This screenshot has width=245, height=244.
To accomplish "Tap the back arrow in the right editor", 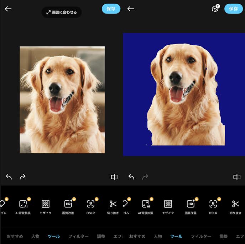I will tap(131, 9).
